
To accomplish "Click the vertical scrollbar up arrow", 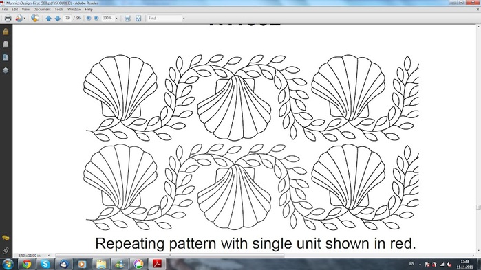I will point(478,27).
